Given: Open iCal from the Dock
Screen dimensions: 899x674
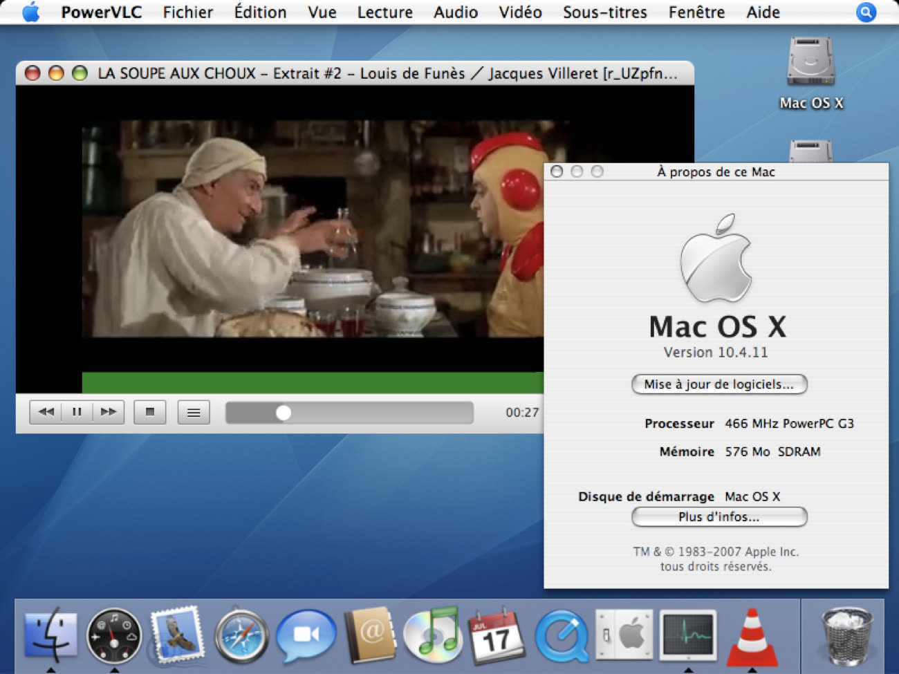Looking at the screenshot, I should [x=496, y=635].
